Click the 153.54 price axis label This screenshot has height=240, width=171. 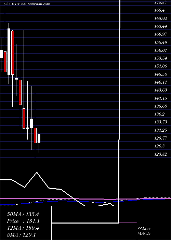click(161, 58)
